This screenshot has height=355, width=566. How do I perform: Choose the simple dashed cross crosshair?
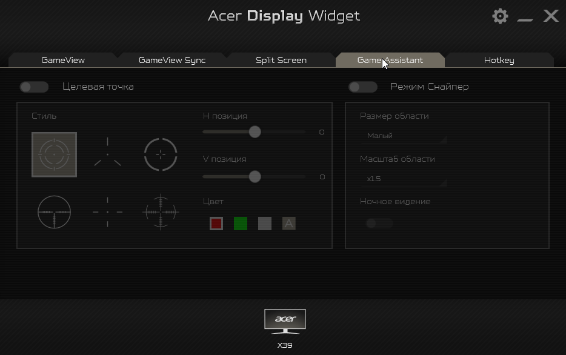click(x=108, y=212)
